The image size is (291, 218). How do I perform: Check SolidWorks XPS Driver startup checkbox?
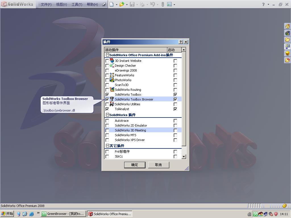coord(175,140)
